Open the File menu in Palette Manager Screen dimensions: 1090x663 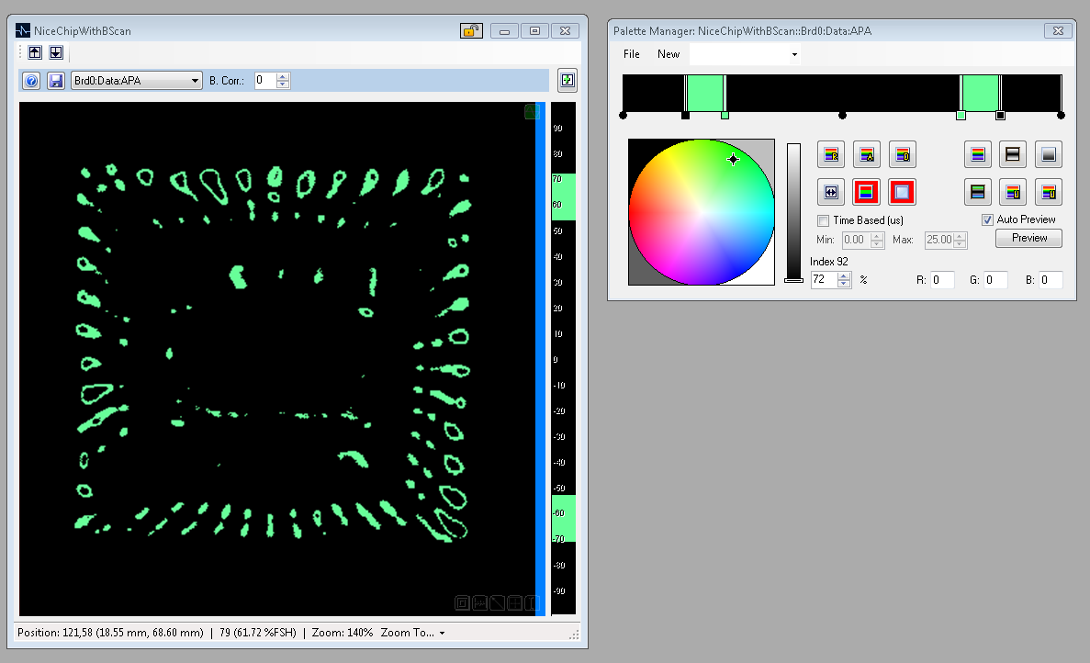632,54
